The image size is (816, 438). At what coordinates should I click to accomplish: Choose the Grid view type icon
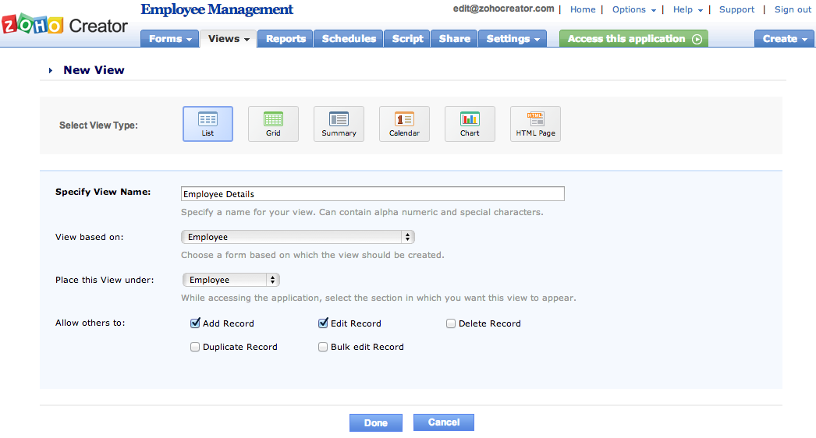click(273, 123)
